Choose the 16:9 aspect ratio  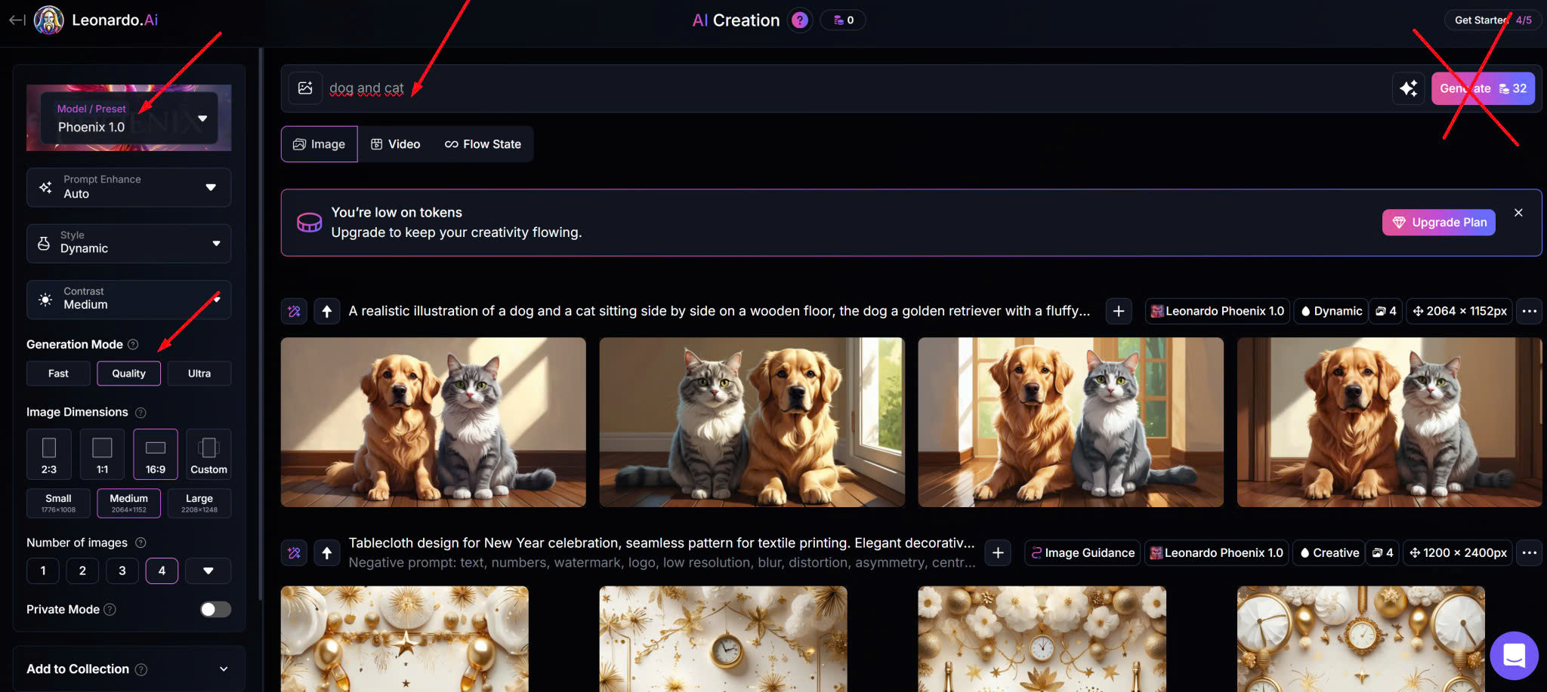coord(156,454)
